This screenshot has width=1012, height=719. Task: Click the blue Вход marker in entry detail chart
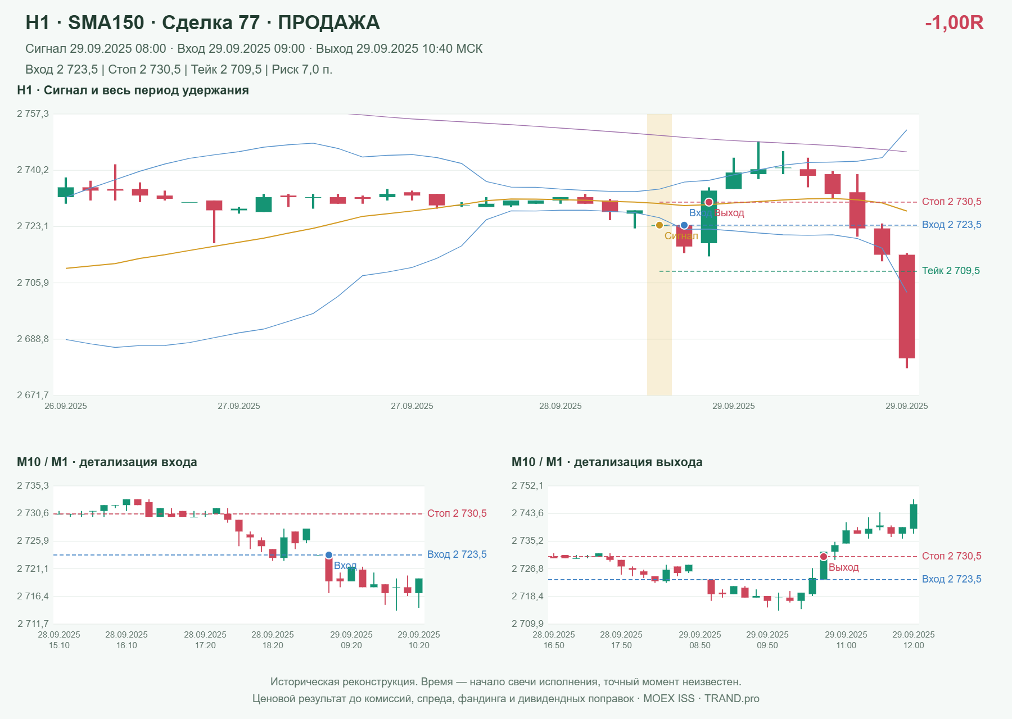point(329,555)
